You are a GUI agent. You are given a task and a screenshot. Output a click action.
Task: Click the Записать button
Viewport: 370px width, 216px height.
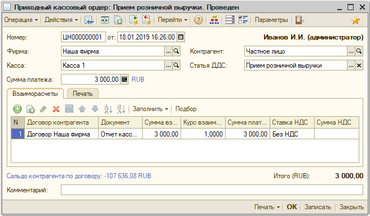318,207
